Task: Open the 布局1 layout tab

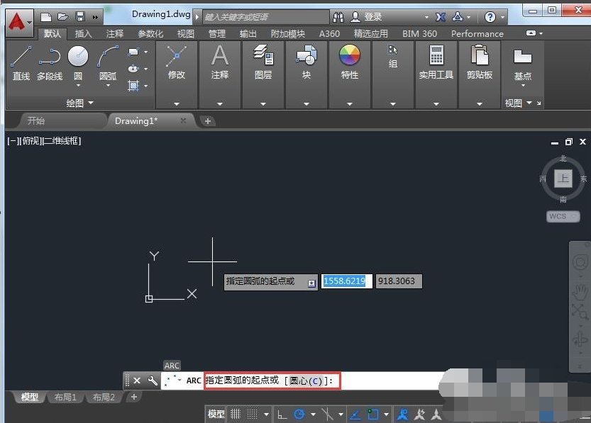Action: pyautogui.click(x=65, y=397)
